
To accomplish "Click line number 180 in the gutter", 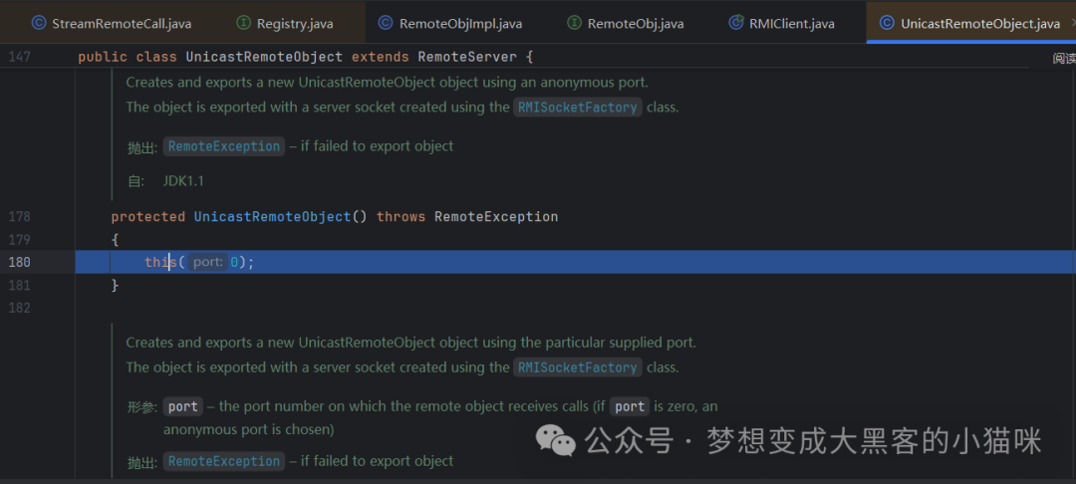I will (x=19, y=263).
